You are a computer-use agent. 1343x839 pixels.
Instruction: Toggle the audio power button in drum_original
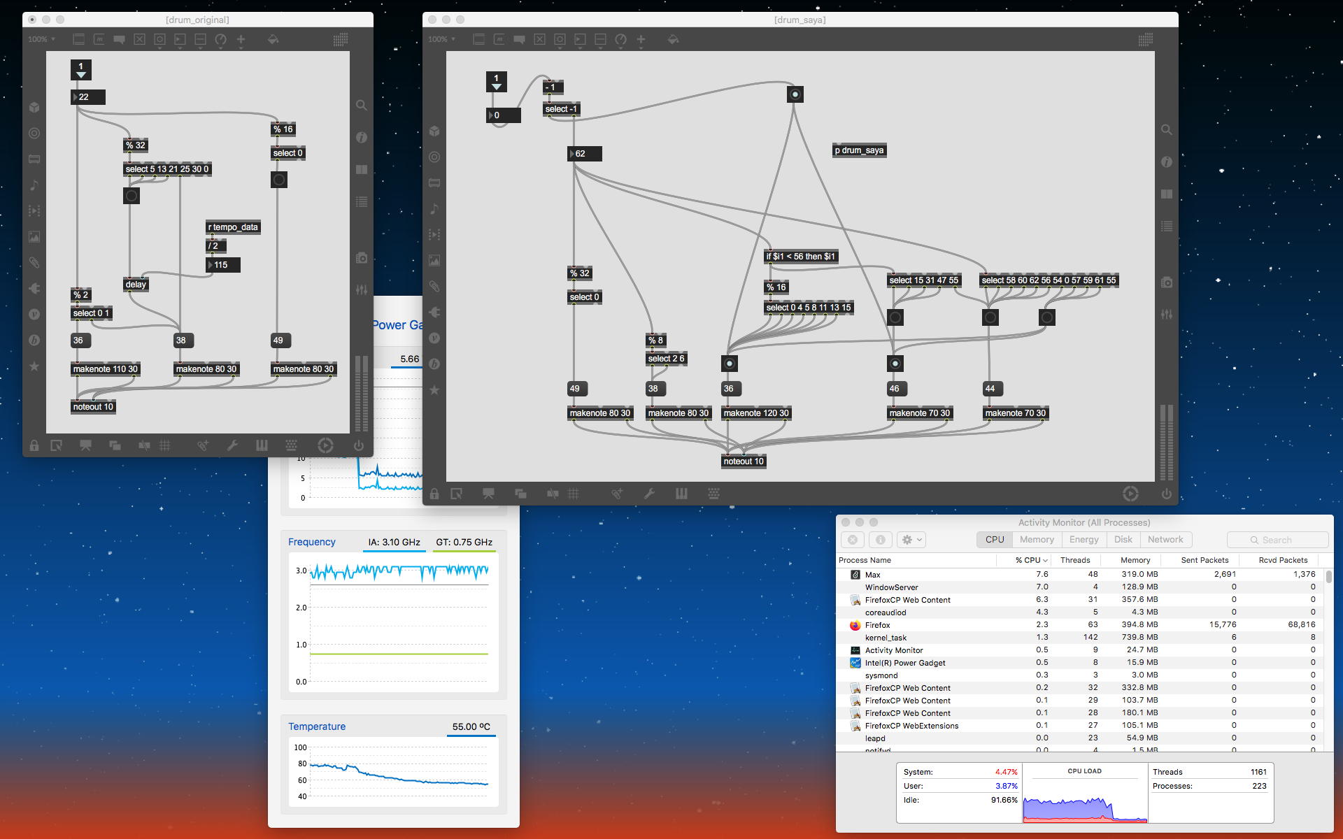tap(359, 445)
